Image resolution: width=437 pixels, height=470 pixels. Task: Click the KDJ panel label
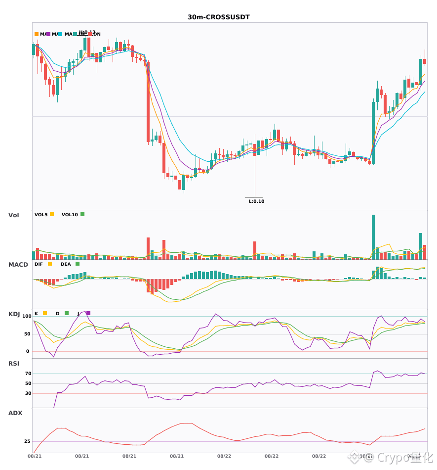tap(14, 314)
